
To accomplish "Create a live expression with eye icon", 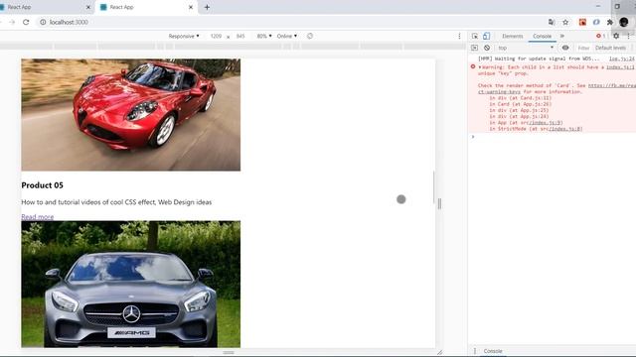I will click(x=565, y=48).
